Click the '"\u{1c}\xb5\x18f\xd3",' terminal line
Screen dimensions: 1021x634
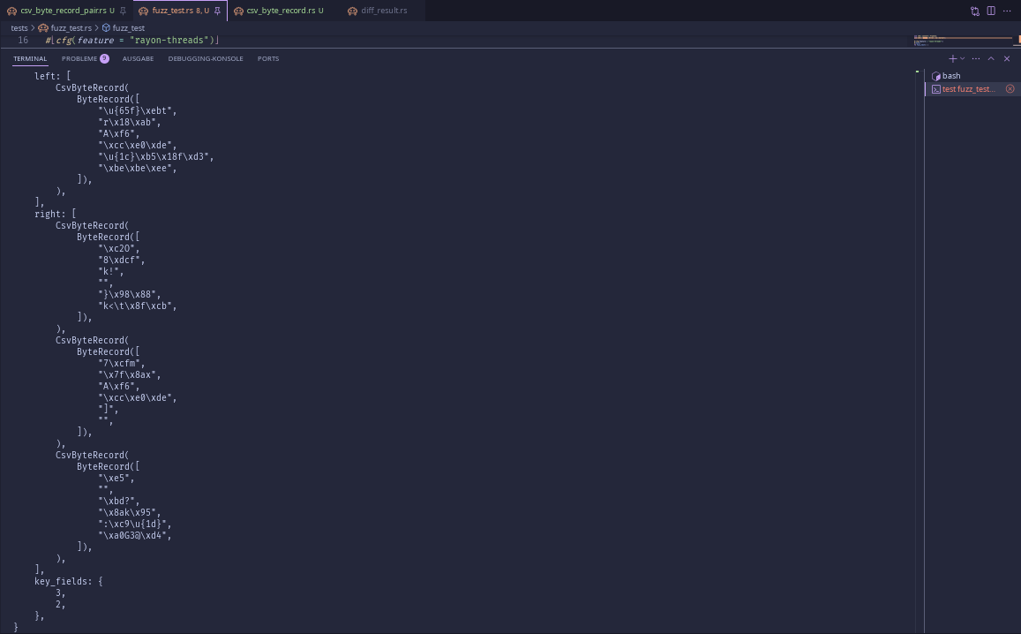[156, 156]
